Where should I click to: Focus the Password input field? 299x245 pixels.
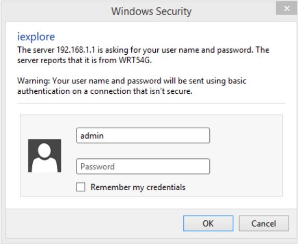click(143, 166)
